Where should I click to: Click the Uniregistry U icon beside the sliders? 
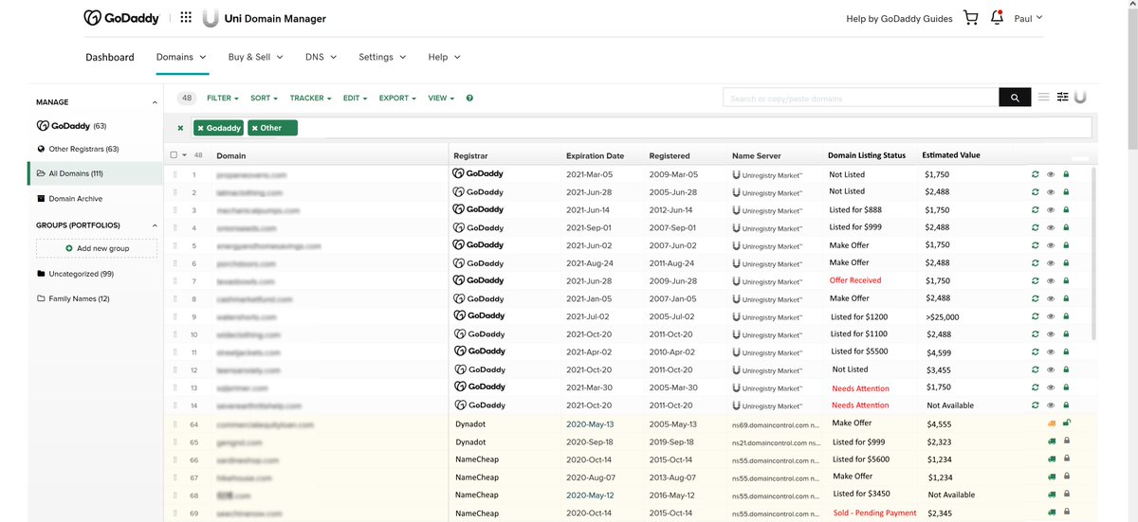tap(1080, 98)
